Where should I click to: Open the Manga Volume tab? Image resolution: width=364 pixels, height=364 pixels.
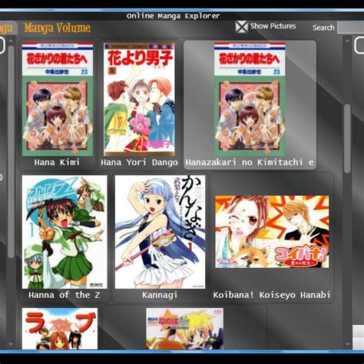pyautogui.click(x=58, y=28)
